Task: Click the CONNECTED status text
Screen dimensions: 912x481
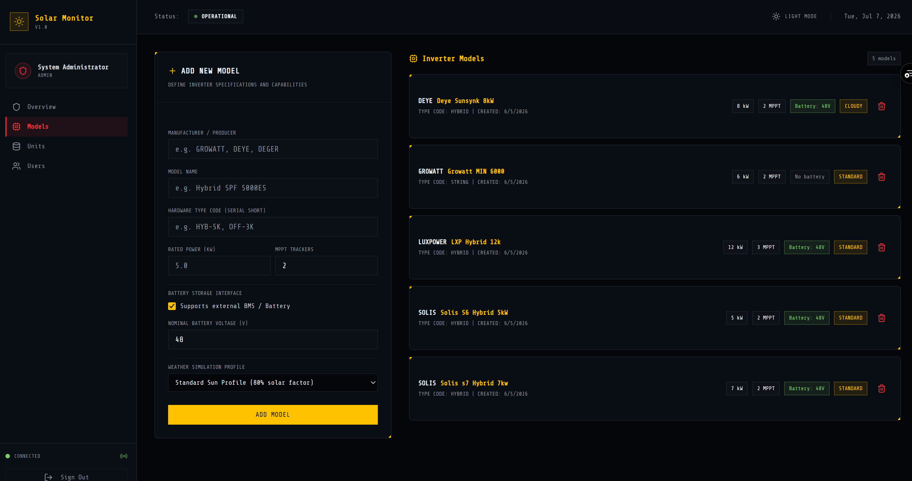Action: tap(27, 456)
